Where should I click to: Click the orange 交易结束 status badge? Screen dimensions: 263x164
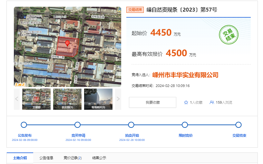(x=135, y=10)
